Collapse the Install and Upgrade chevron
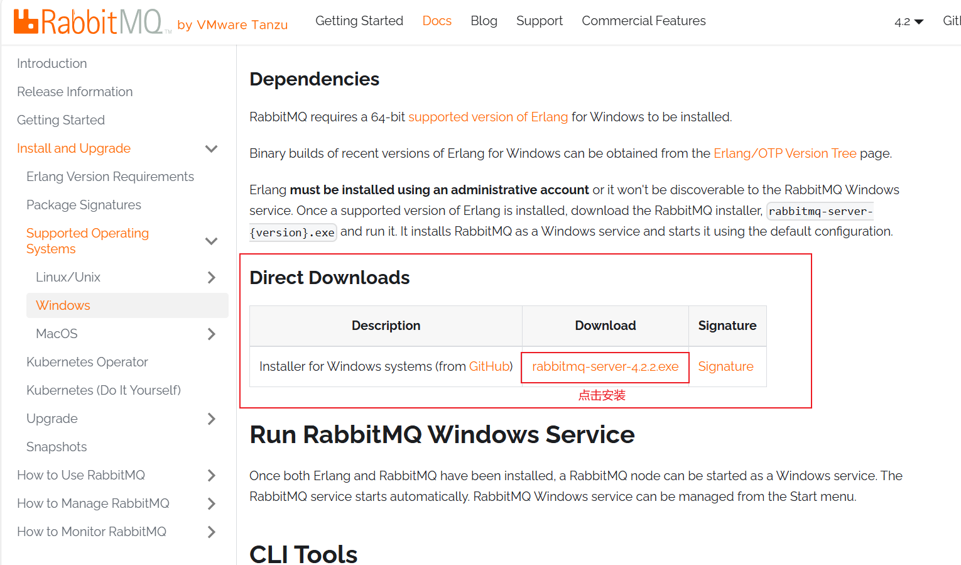The image size is (961, 565). (x=212, y=149)
